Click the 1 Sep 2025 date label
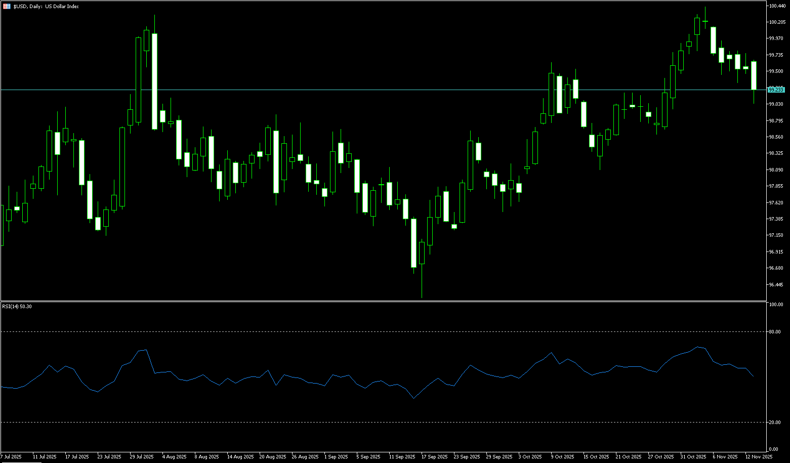The height and width of the screenshot is (463, 790). point(336,457)
